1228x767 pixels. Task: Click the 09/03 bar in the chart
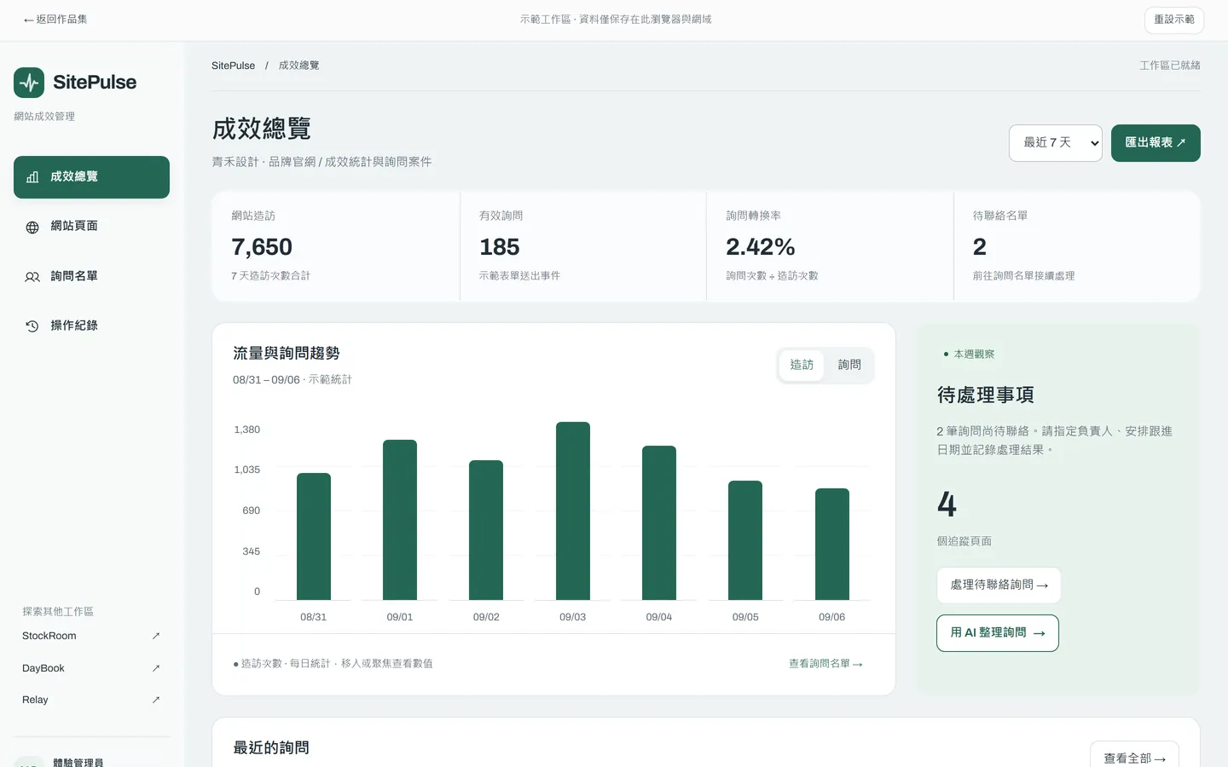tap(573, 511)
